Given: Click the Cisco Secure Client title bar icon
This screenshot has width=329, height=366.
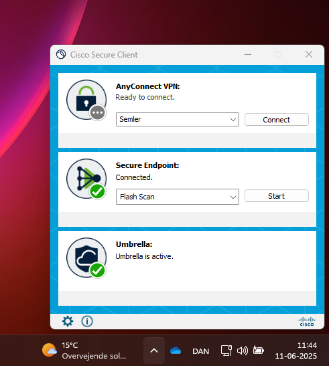Looking at the screenshot, I should (x=61, y=55).
